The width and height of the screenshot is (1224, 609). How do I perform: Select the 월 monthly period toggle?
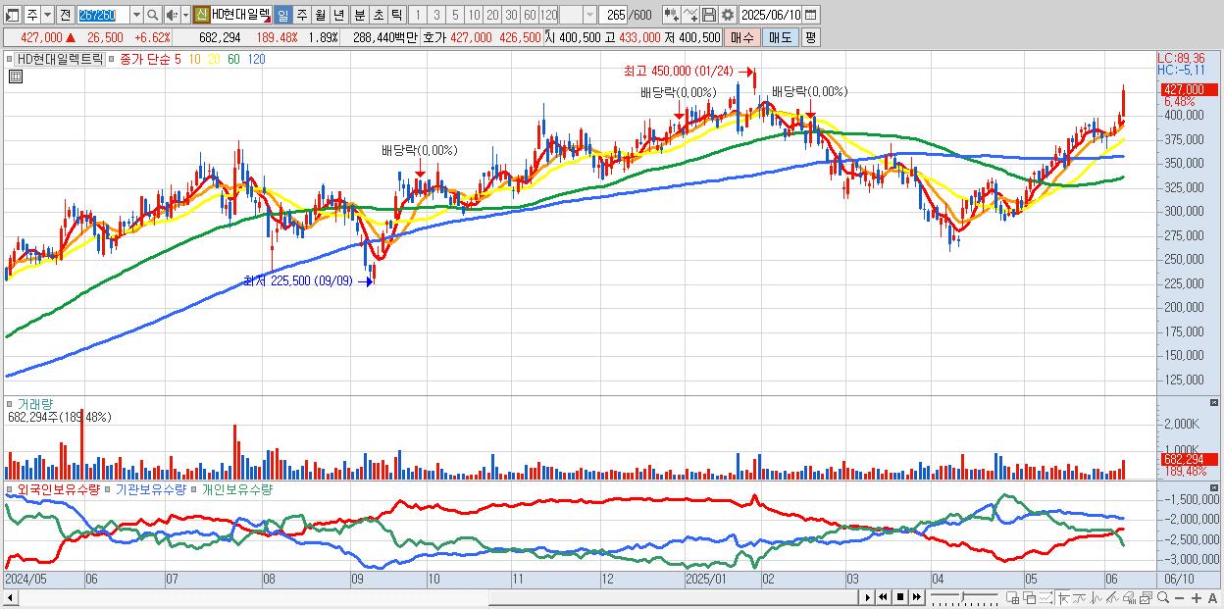(x=320, y=15)
